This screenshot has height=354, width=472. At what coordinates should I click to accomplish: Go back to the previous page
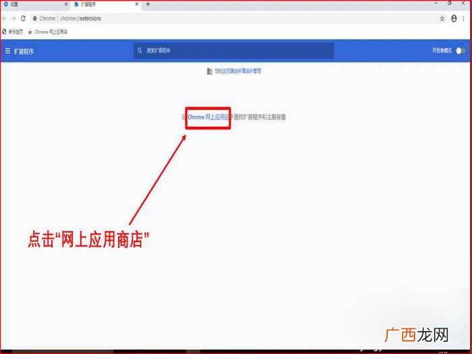[x=4, y=18]
